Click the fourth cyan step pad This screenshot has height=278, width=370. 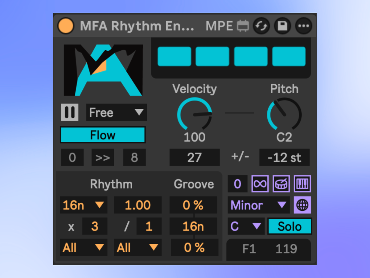tap(289, 57)
